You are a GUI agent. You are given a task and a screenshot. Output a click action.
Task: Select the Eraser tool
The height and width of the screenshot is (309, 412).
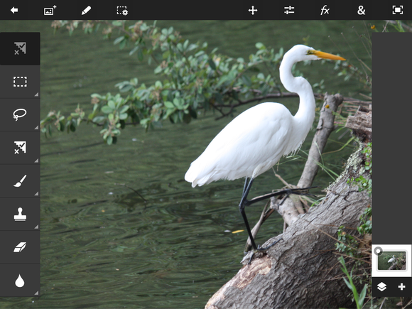20,247
